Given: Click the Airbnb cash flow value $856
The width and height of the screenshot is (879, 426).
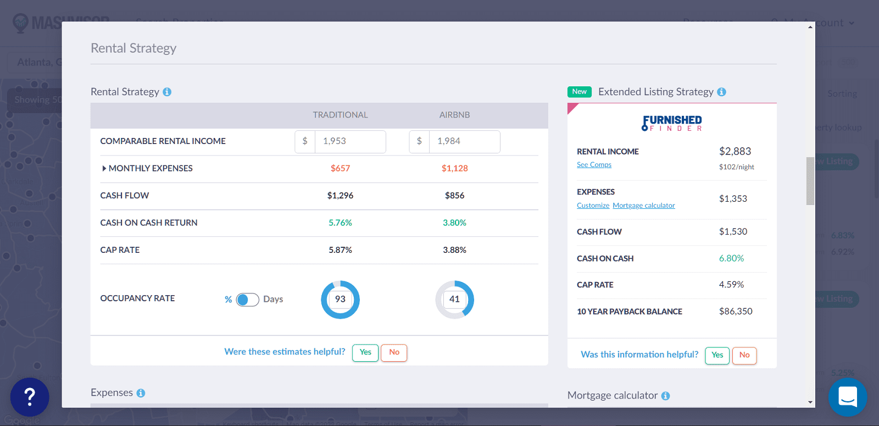Looking at the screenshot, I should click(x=454, y=196).
